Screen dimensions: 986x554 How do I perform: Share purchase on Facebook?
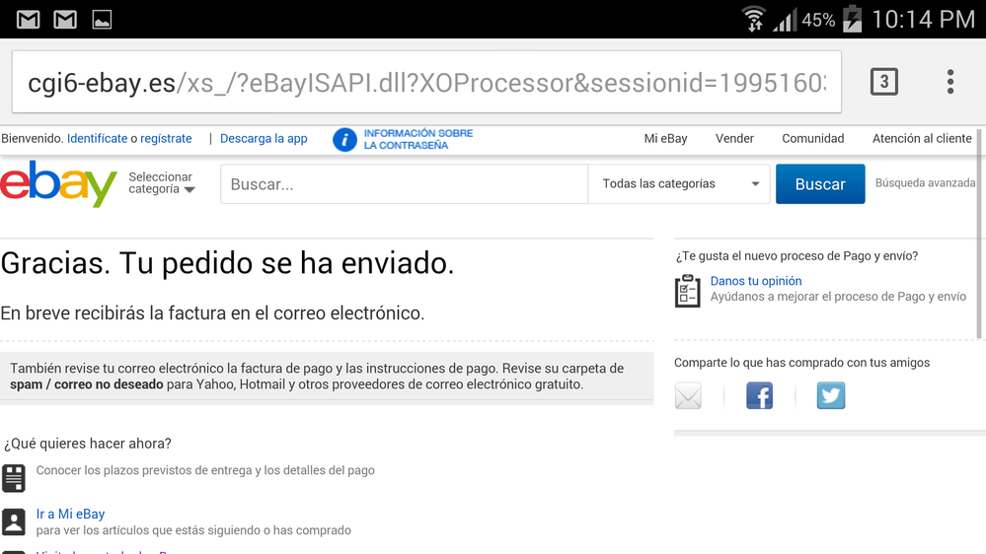[x=760, y=395]
